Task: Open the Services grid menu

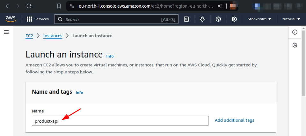Action: point(38,19)
